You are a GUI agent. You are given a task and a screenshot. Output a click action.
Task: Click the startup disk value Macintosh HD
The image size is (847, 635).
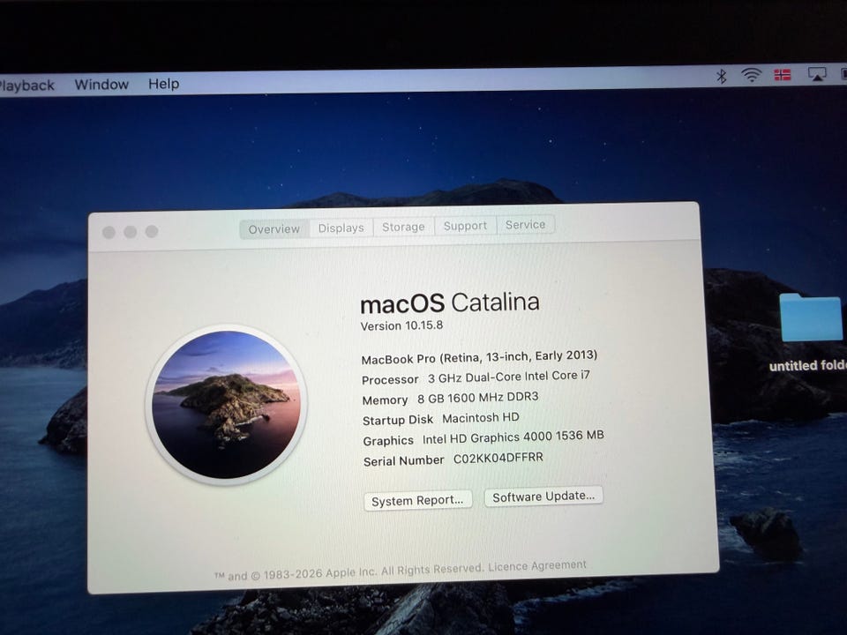(480, 418)
